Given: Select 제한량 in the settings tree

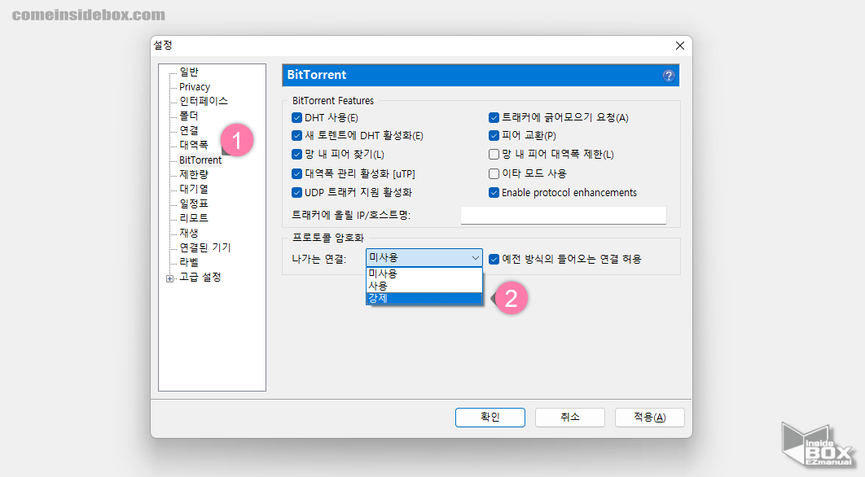Looking at the screenshot, I should [194, 174].
